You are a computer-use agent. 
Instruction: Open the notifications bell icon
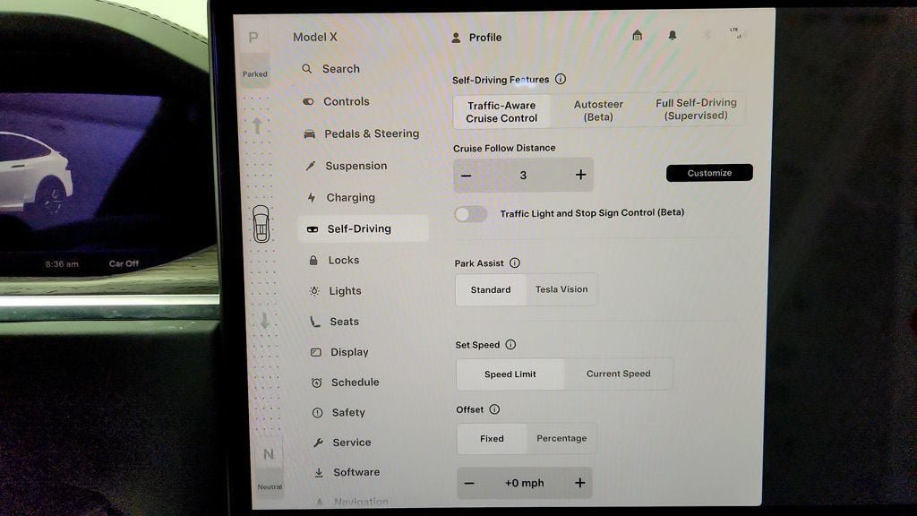pos(673,36)
